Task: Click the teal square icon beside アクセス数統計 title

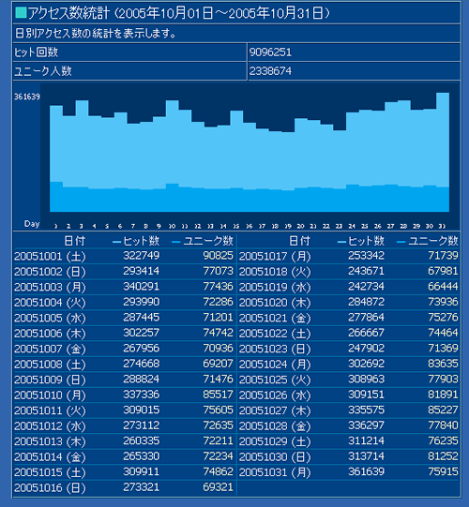Action: (x=21, y=12)
